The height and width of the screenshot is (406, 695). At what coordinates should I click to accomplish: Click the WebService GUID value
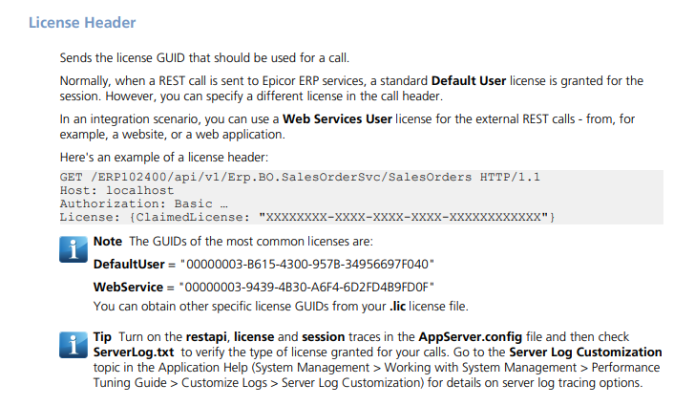pos(306,288)
